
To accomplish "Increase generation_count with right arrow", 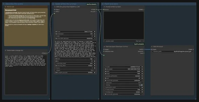I will tap(142, 87).
